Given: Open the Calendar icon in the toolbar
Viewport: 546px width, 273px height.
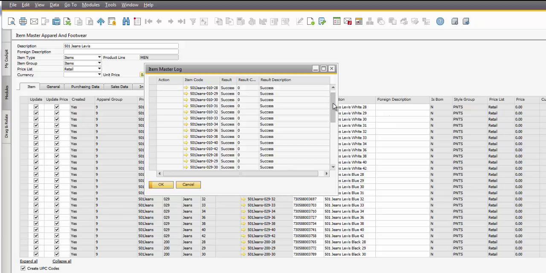Looking at the screenshot, I should point(359,21).
